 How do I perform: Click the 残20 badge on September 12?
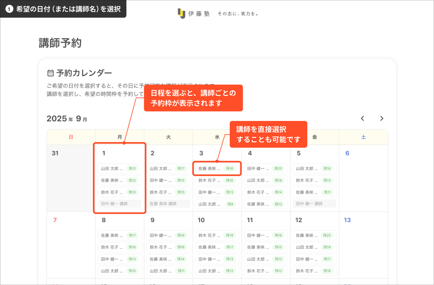click(327, 235)
